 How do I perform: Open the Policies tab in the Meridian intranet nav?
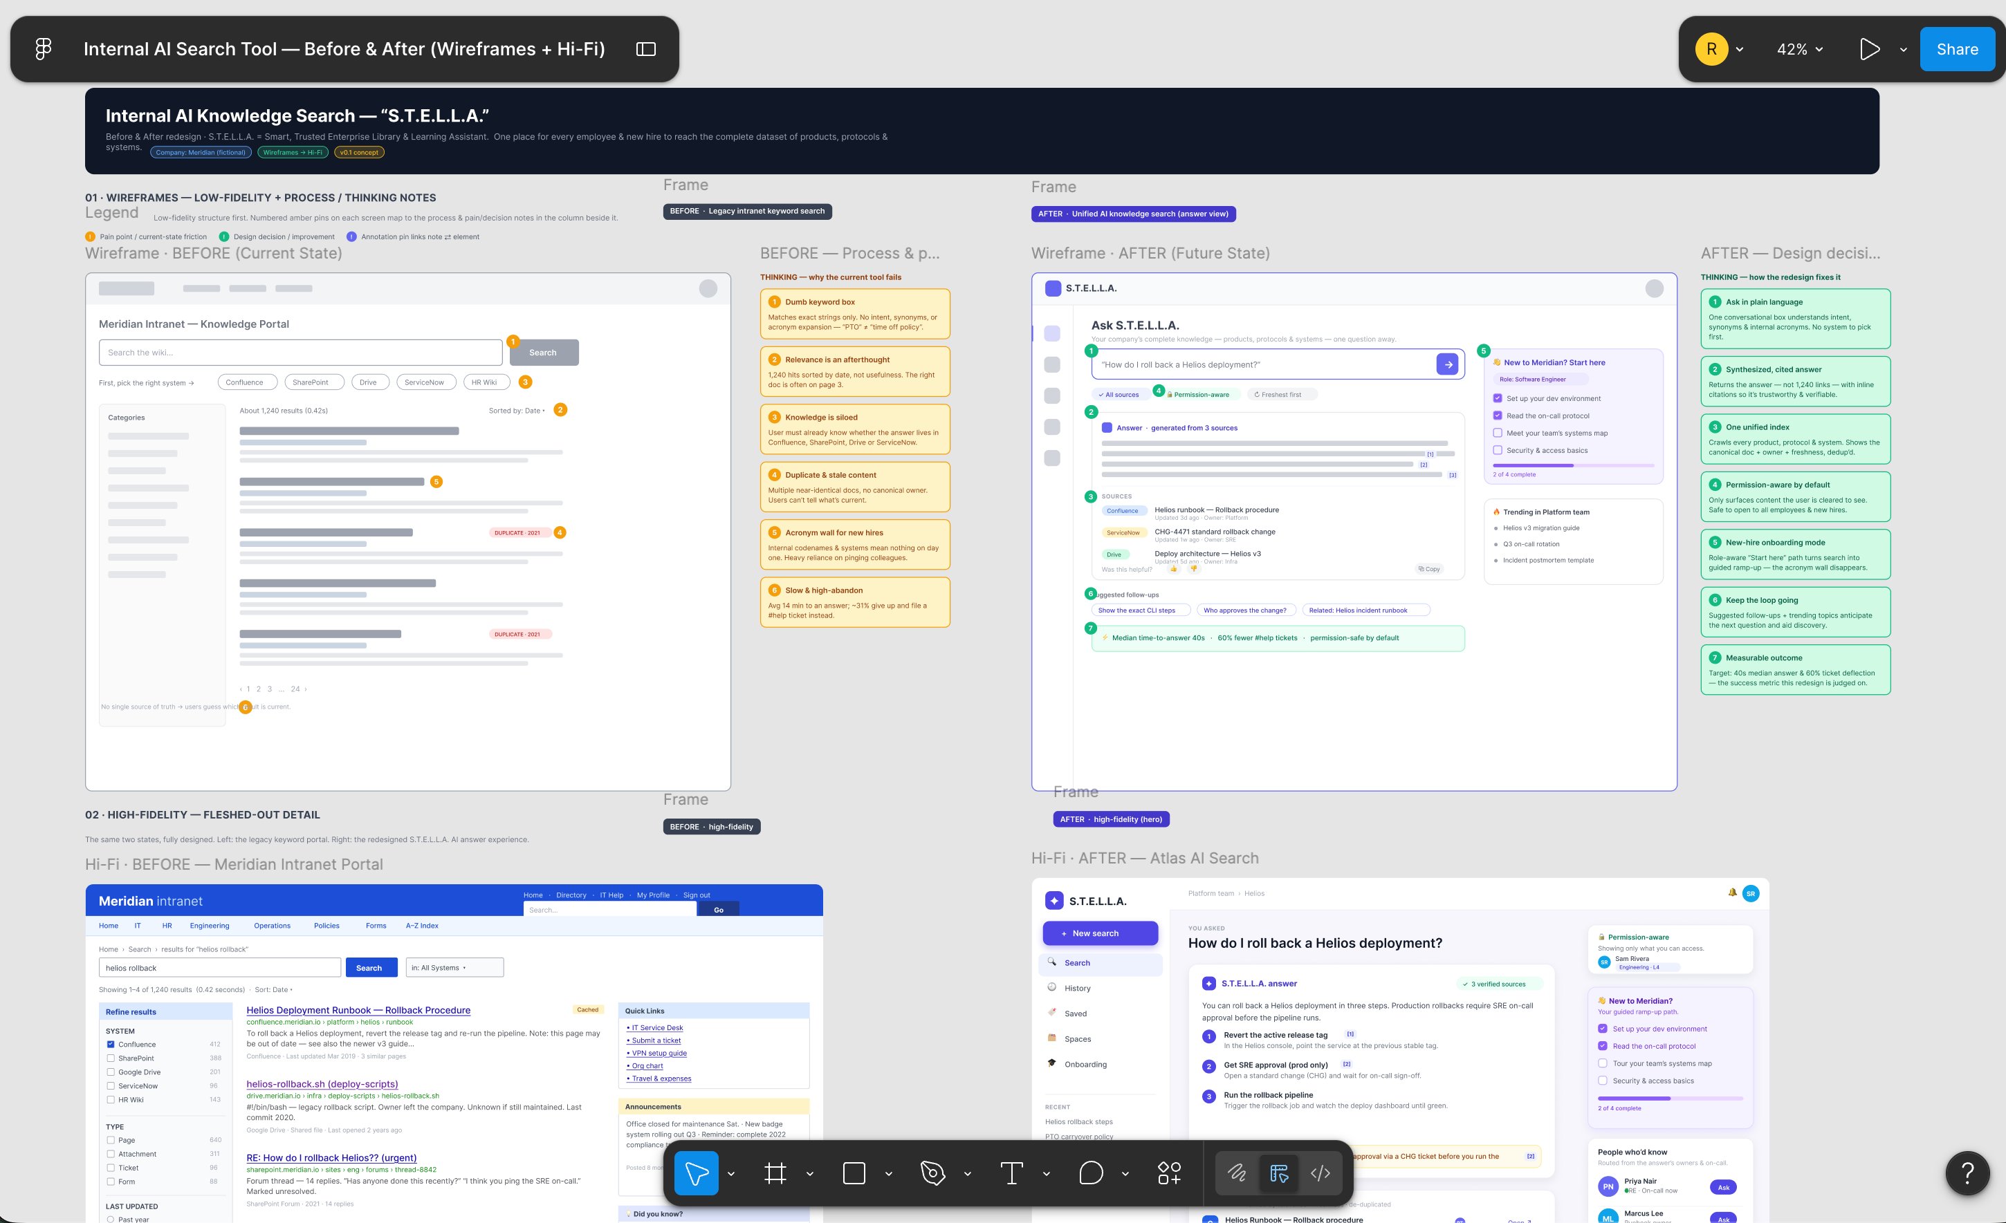click(x=326, y=925)
